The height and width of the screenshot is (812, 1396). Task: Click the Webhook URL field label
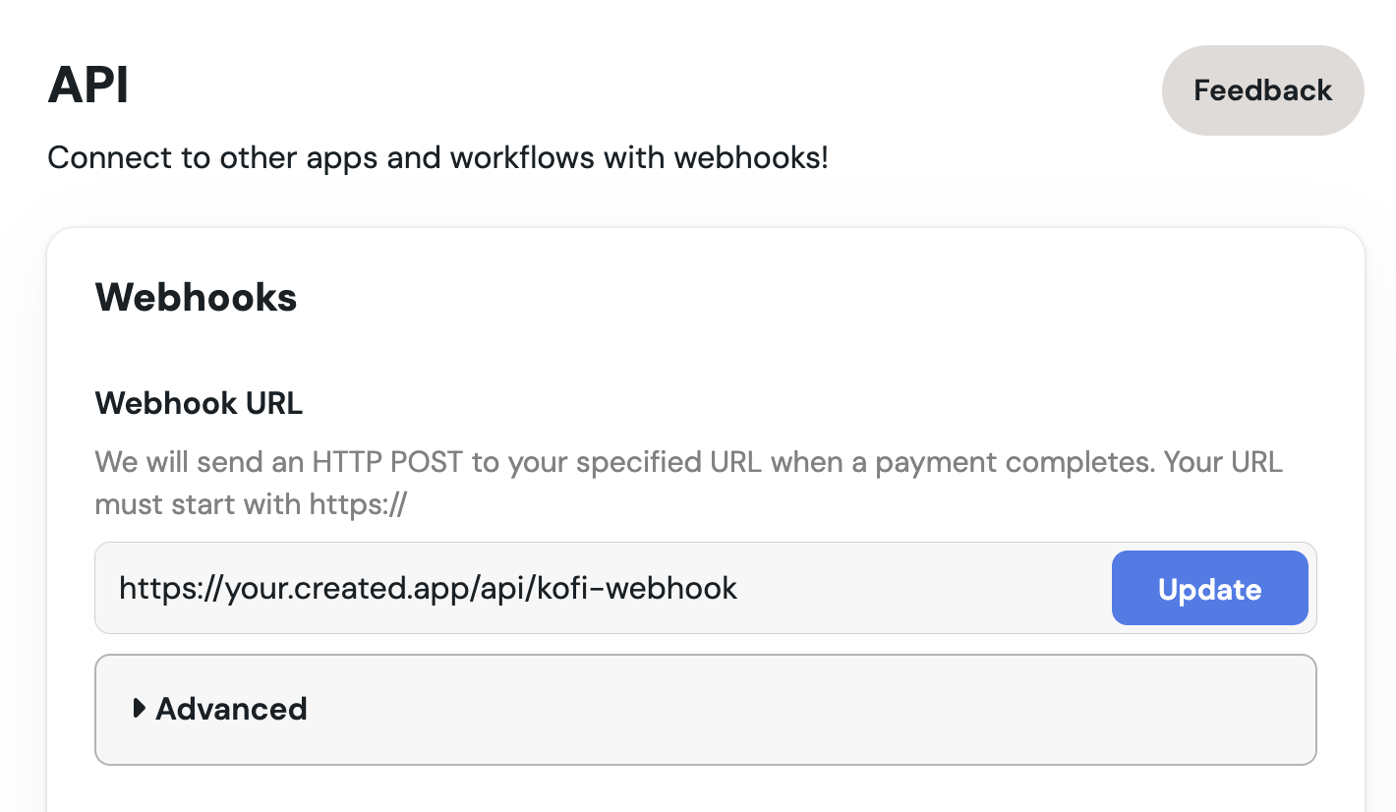(x=199, y=403)
